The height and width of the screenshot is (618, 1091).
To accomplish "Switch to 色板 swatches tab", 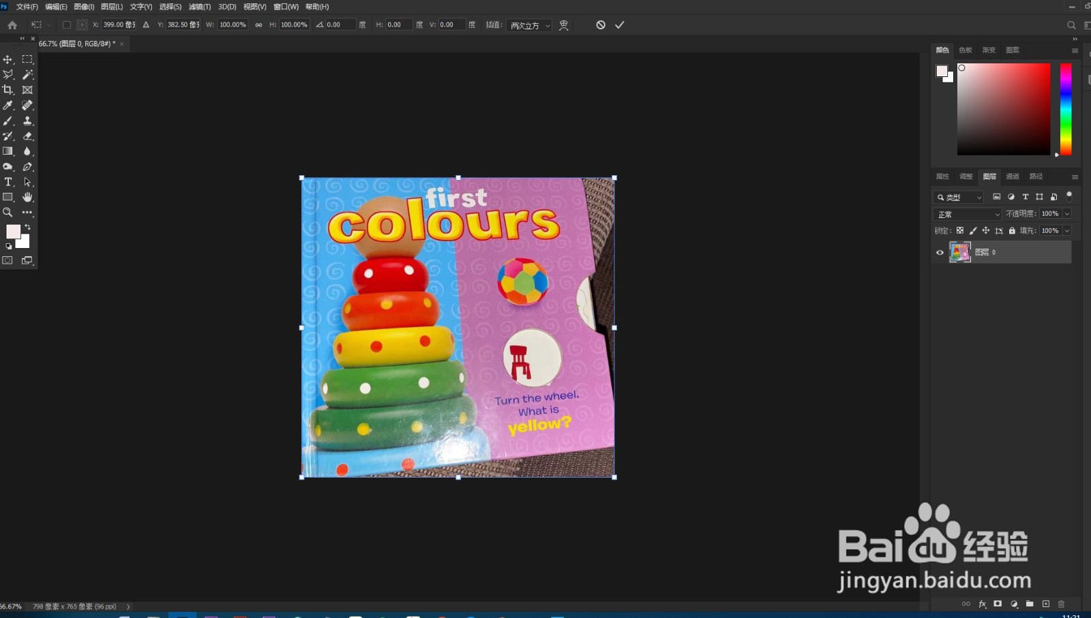I will (966, 50).
